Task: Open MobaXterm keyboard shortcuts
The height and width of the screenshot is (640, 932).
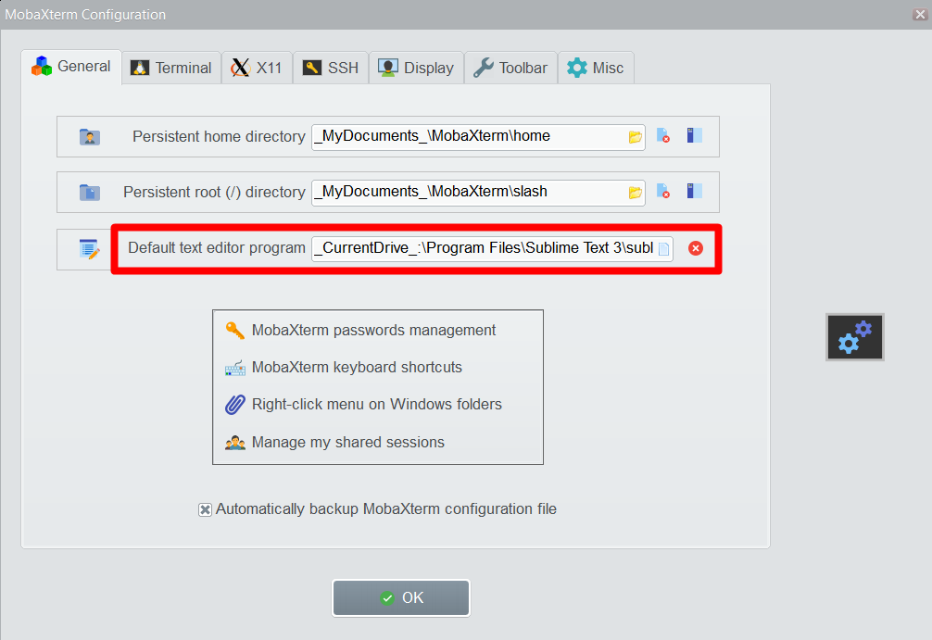Action: [x=358, y=367]
